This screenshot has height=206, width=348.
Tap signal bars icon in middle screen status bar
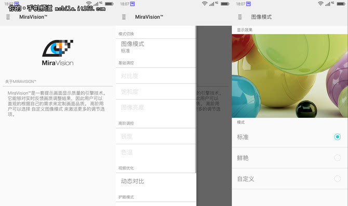212,4
